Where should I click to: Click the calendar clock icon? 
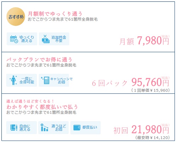[x=14, y=39]
